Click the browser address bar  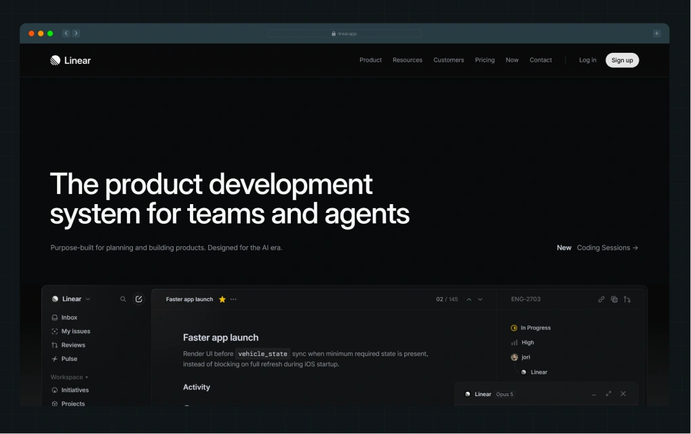[344, 33]
